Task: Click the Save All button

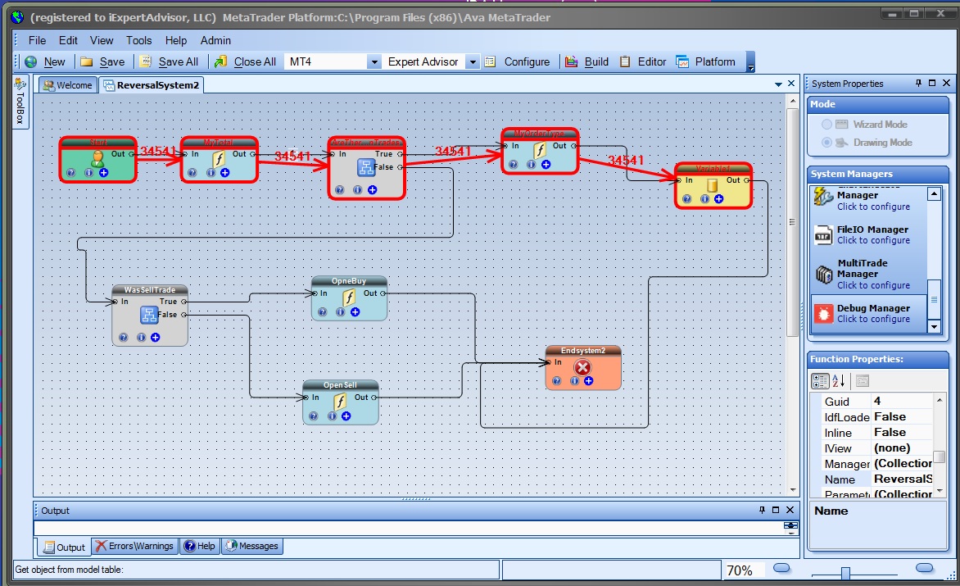Action: pyautogui.click(x=170, y=61)
